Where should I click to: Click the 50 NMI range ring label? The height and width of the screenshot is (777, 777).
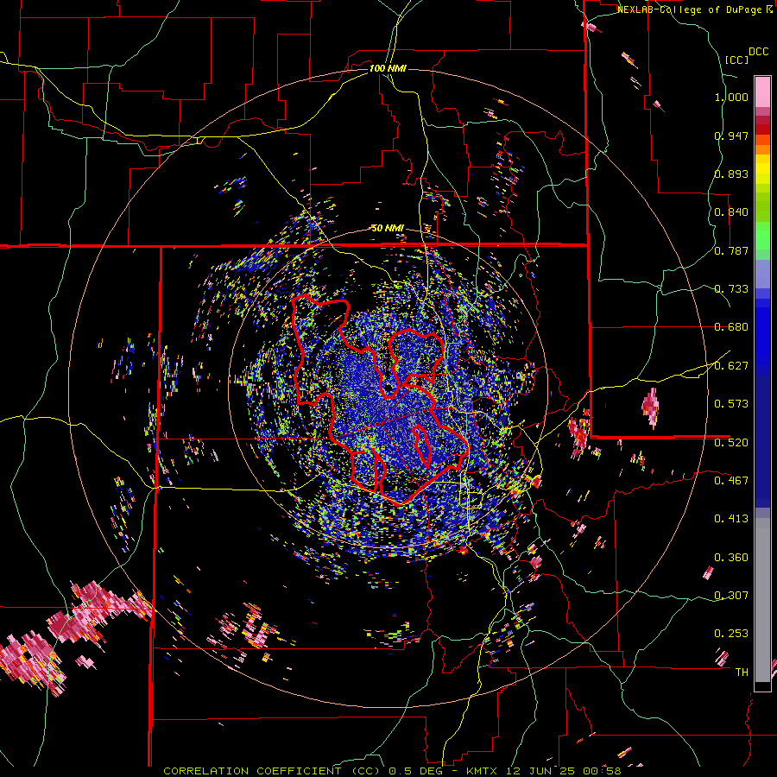coord(388,228)
